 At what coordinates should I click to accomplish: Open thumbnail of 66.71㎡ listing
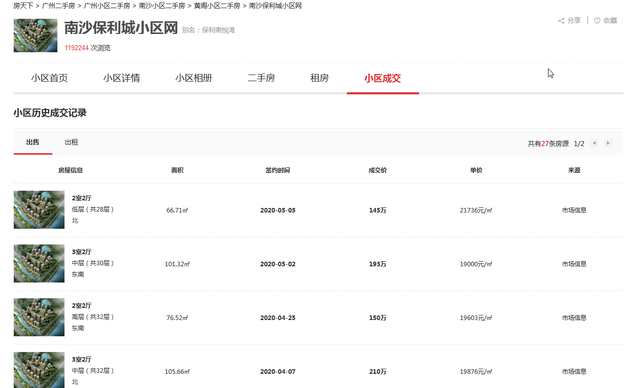tap(39, 209)
